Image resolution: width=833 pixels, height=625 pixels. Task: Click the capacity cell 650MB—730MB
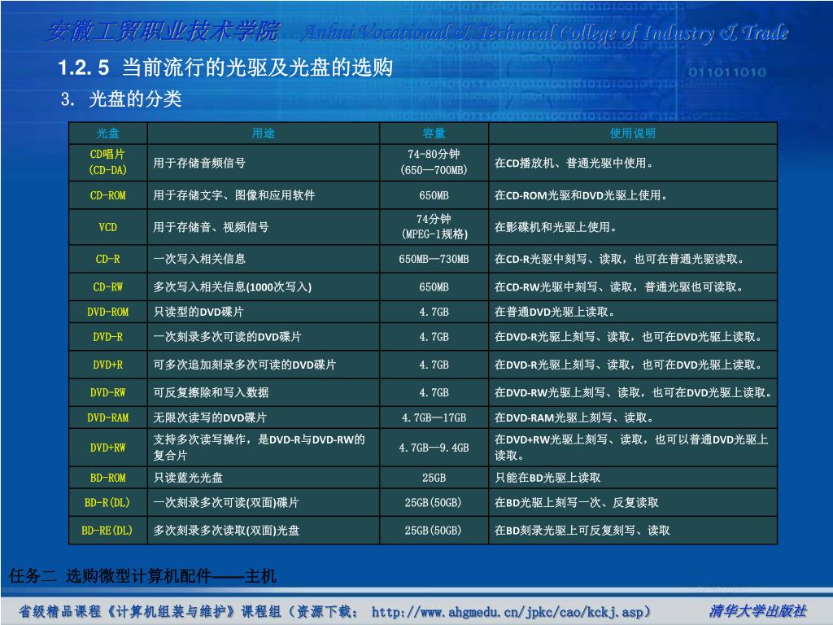point(434,259)
